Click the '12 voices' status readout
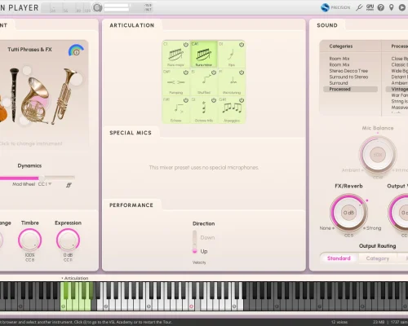Screen dimensions: 408x326 tap(339, 322)
